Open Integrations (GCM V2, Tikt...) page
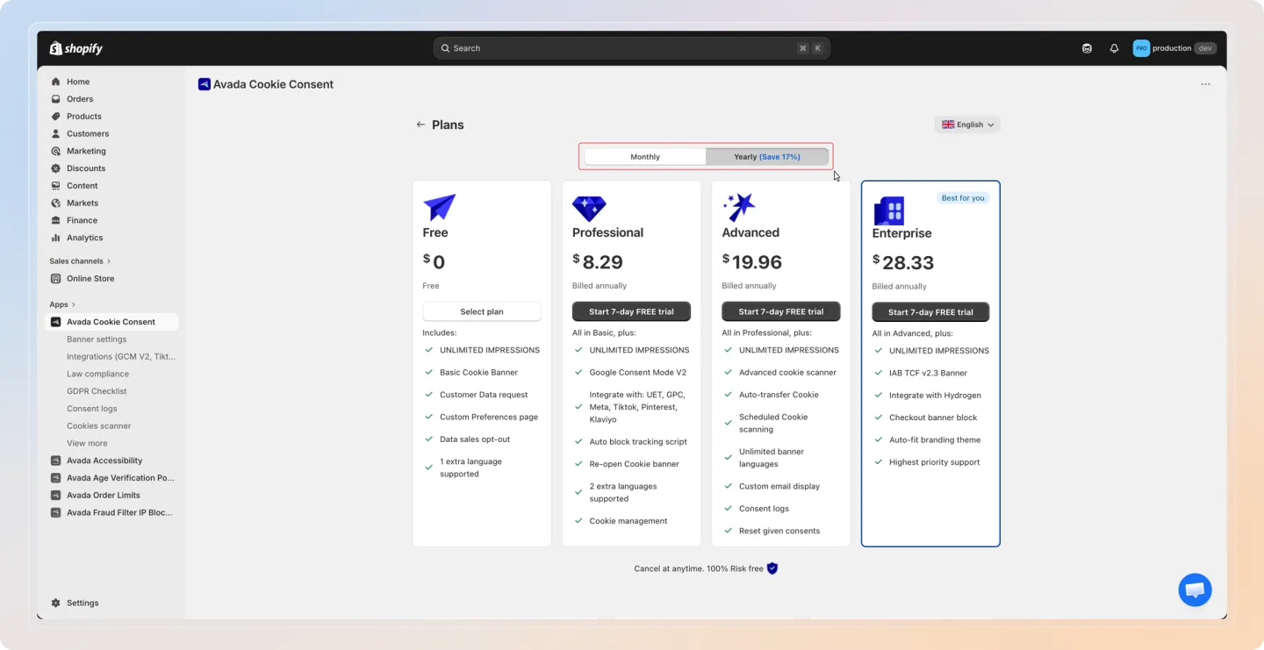Image resolution: width=1264 pixels, height=650 pixels. [x=121, y=357]
